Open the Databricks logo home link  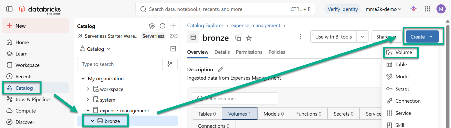tap(40, 10)
